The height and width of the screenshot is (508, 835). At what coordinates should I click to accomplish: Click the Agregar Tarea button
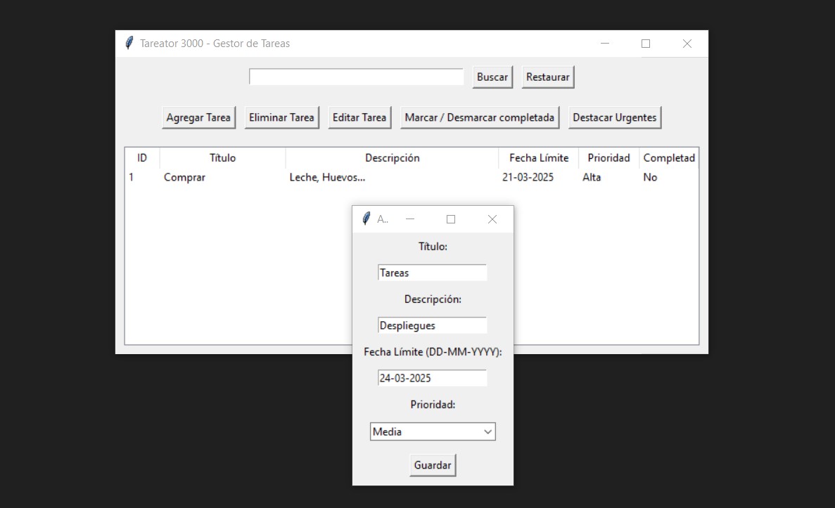(198, 117)
